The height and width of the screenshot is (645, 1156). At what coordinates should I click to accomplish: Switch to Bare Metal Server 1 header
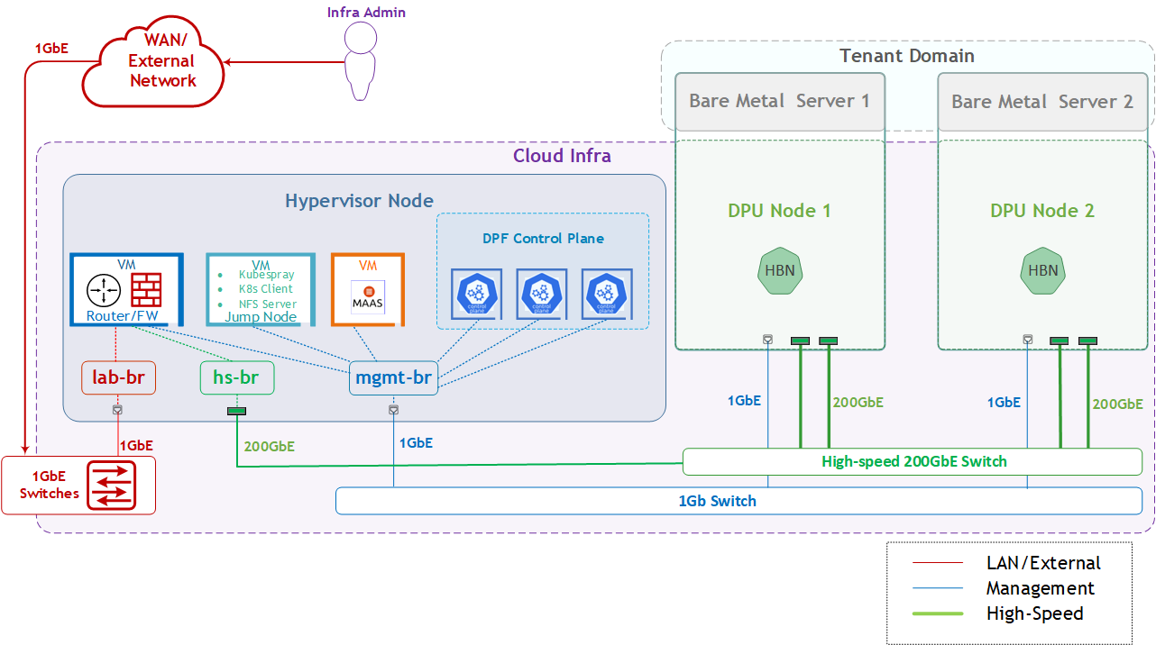tap(778, 101)
